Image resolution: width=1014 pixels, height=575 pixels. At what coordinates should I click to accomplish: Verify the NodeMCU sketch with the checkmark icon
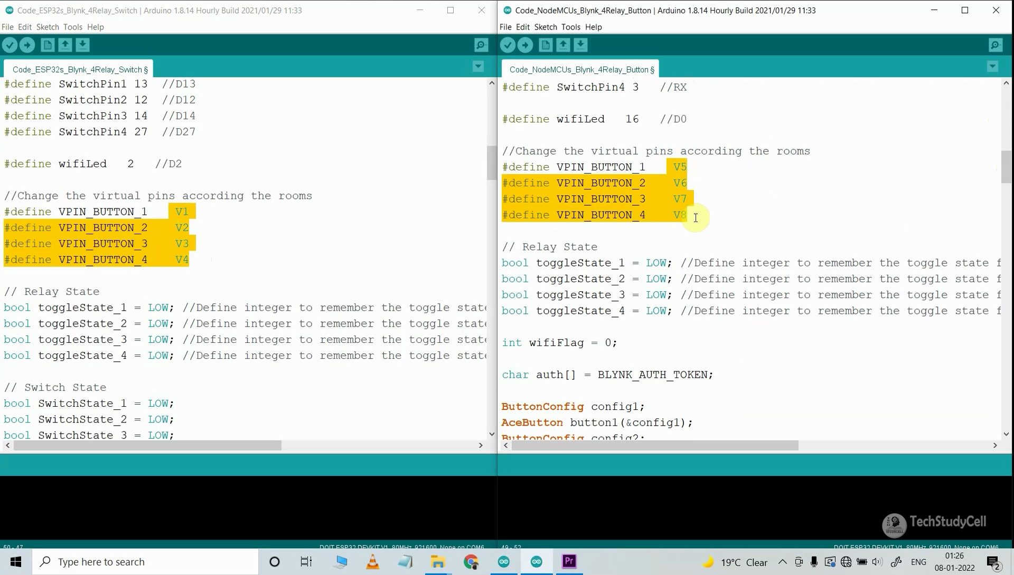508,45
